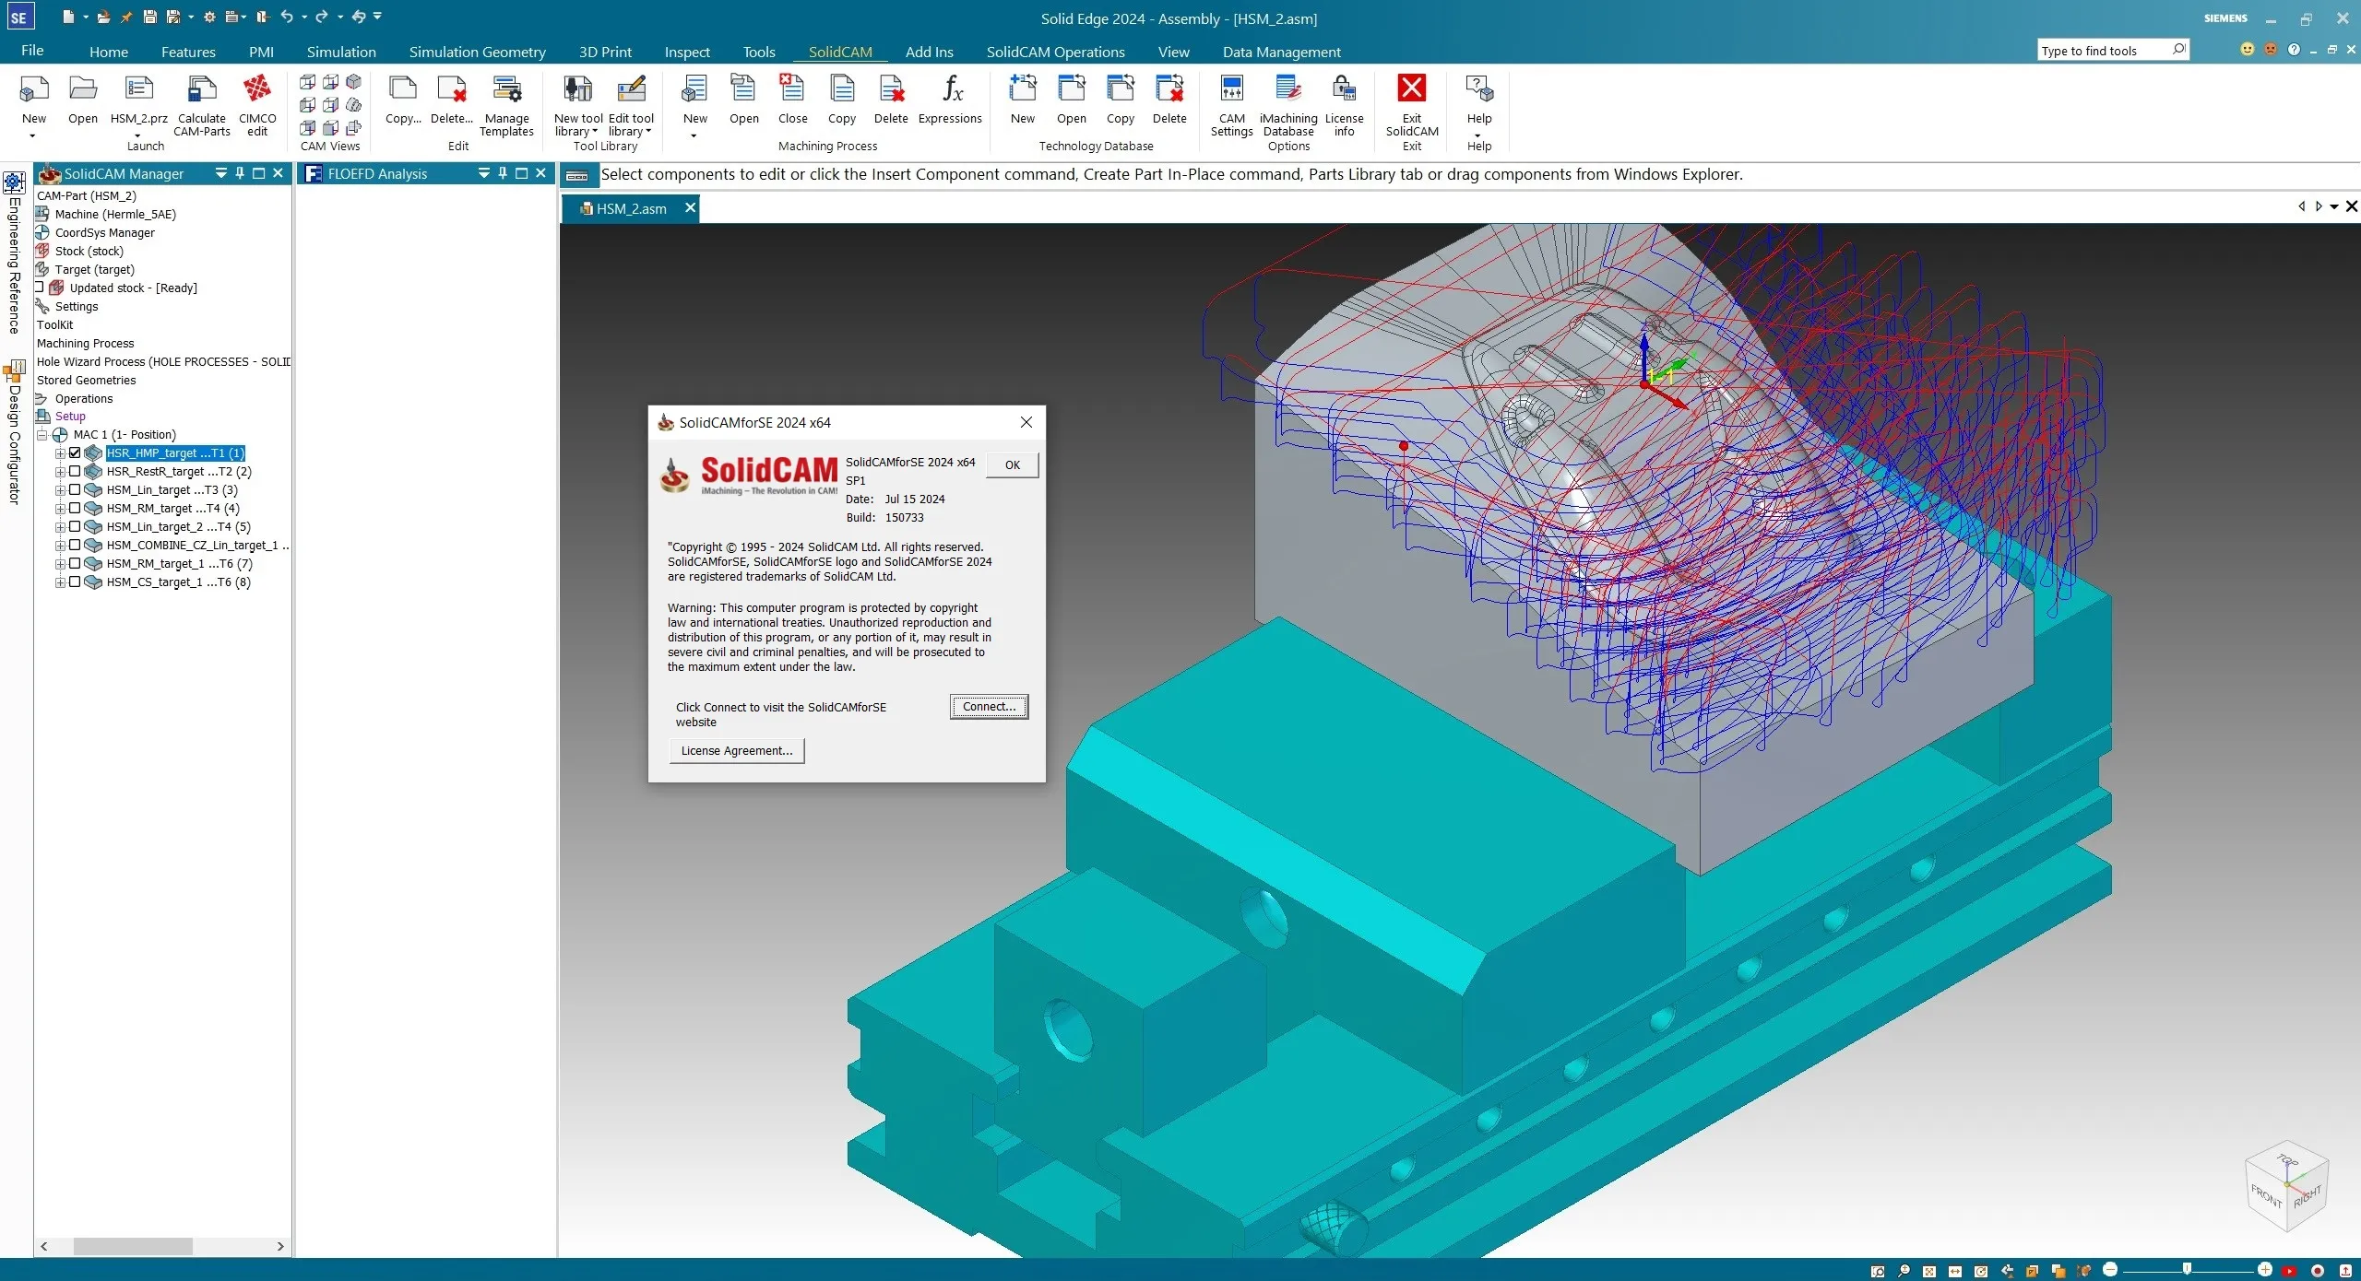Click the view orientation cube
2361x1281 pixels.
point(2286,1186)
